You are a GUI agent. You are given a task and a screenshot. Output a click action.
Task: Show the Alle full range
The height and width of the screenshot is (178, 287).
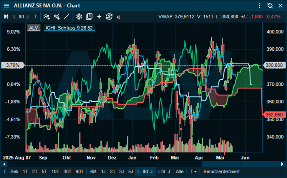click(x=180, y=172)
